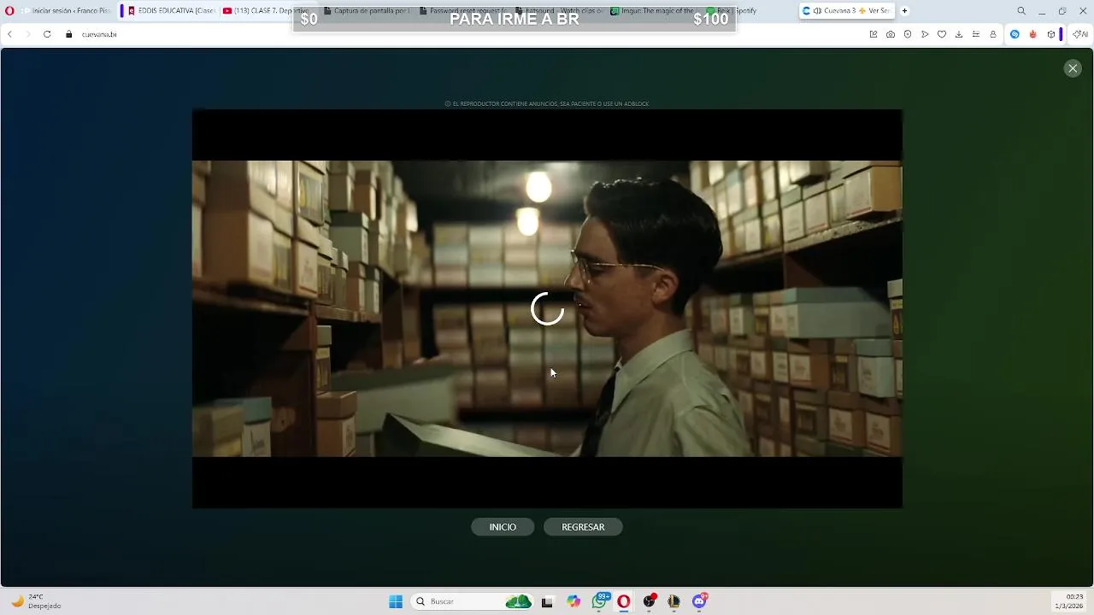Reload the current page

click(47, 34)
